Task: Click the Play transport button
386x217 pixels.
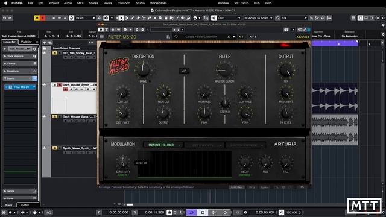Action: 214,212
